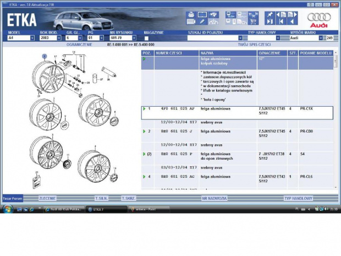Click the OGRANICZENIE label link

click(79, 45)
